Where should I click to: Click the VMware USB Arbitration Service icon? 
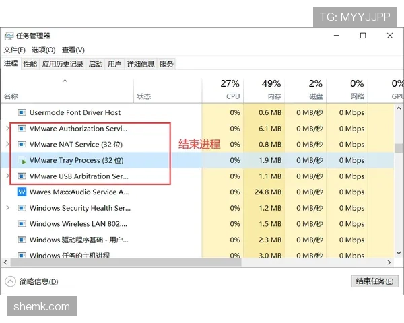[x=22, y=176]
